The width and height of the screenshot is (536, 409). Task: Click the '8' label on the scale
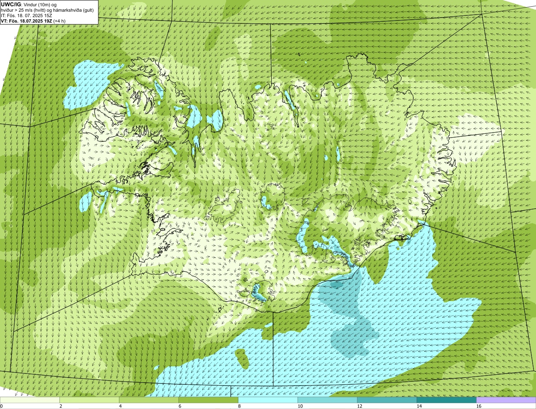[x=239, y=406]
